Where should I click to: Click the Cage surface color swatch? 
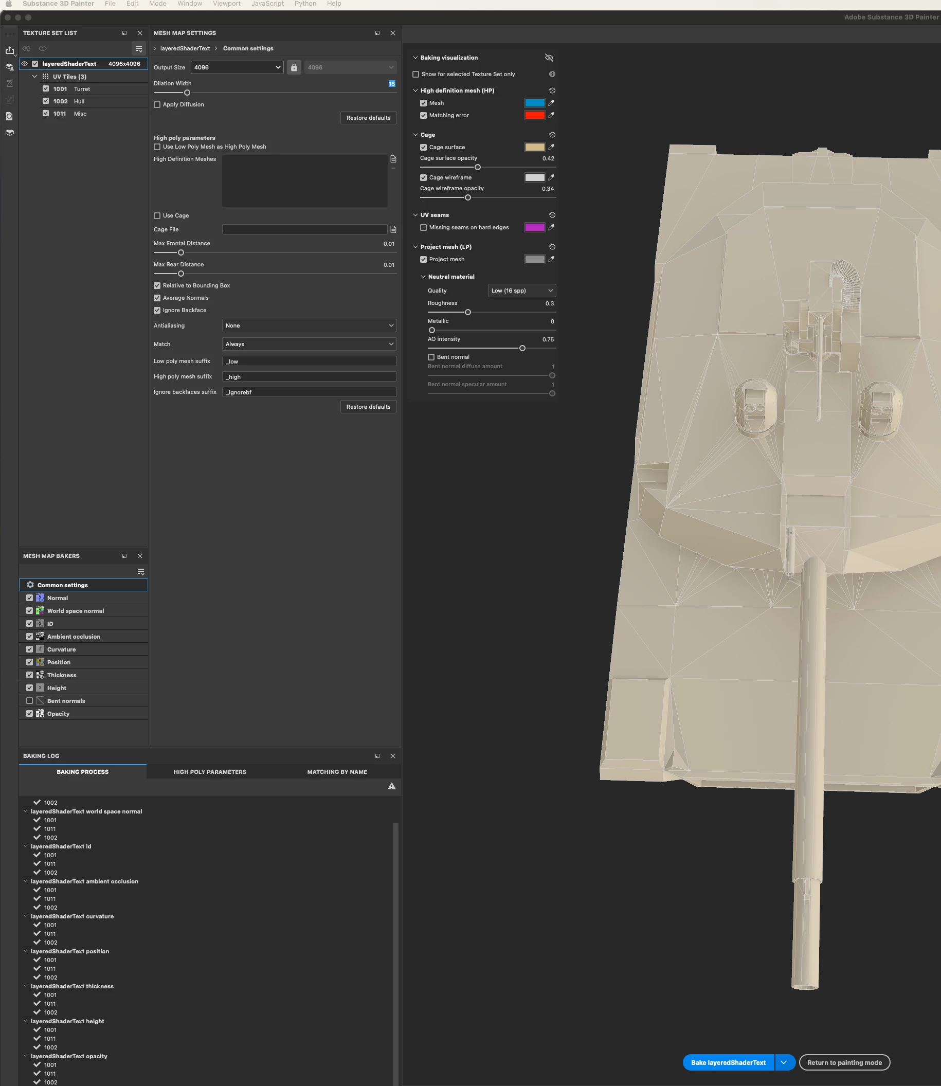pos(535,147)
